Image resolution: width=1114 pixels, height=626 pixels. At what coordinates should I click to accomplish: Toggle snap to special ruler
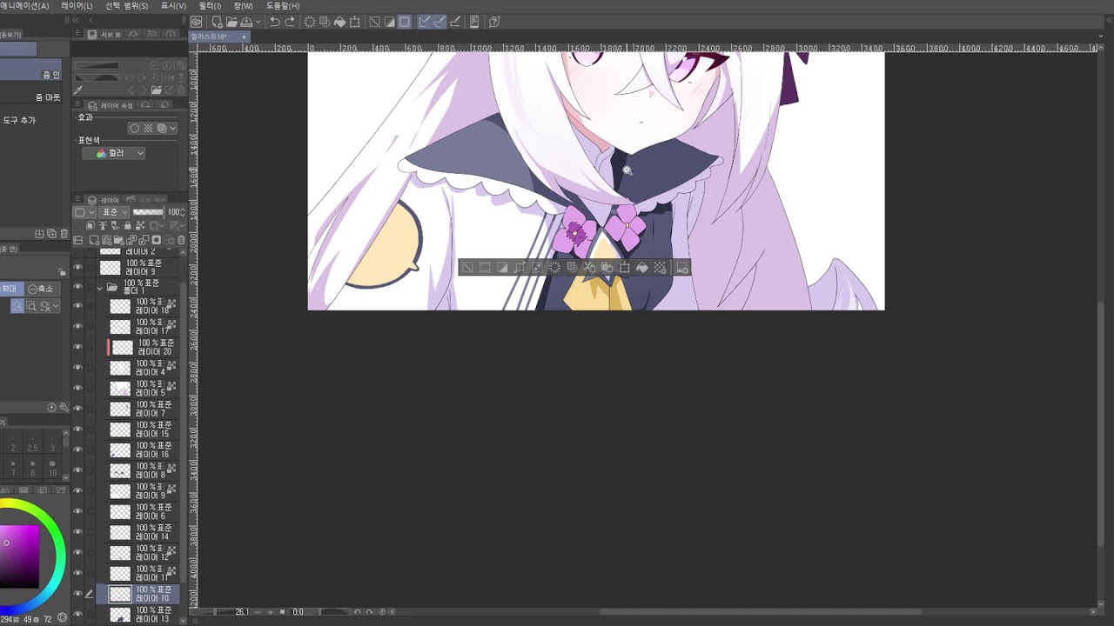point(440,22)
